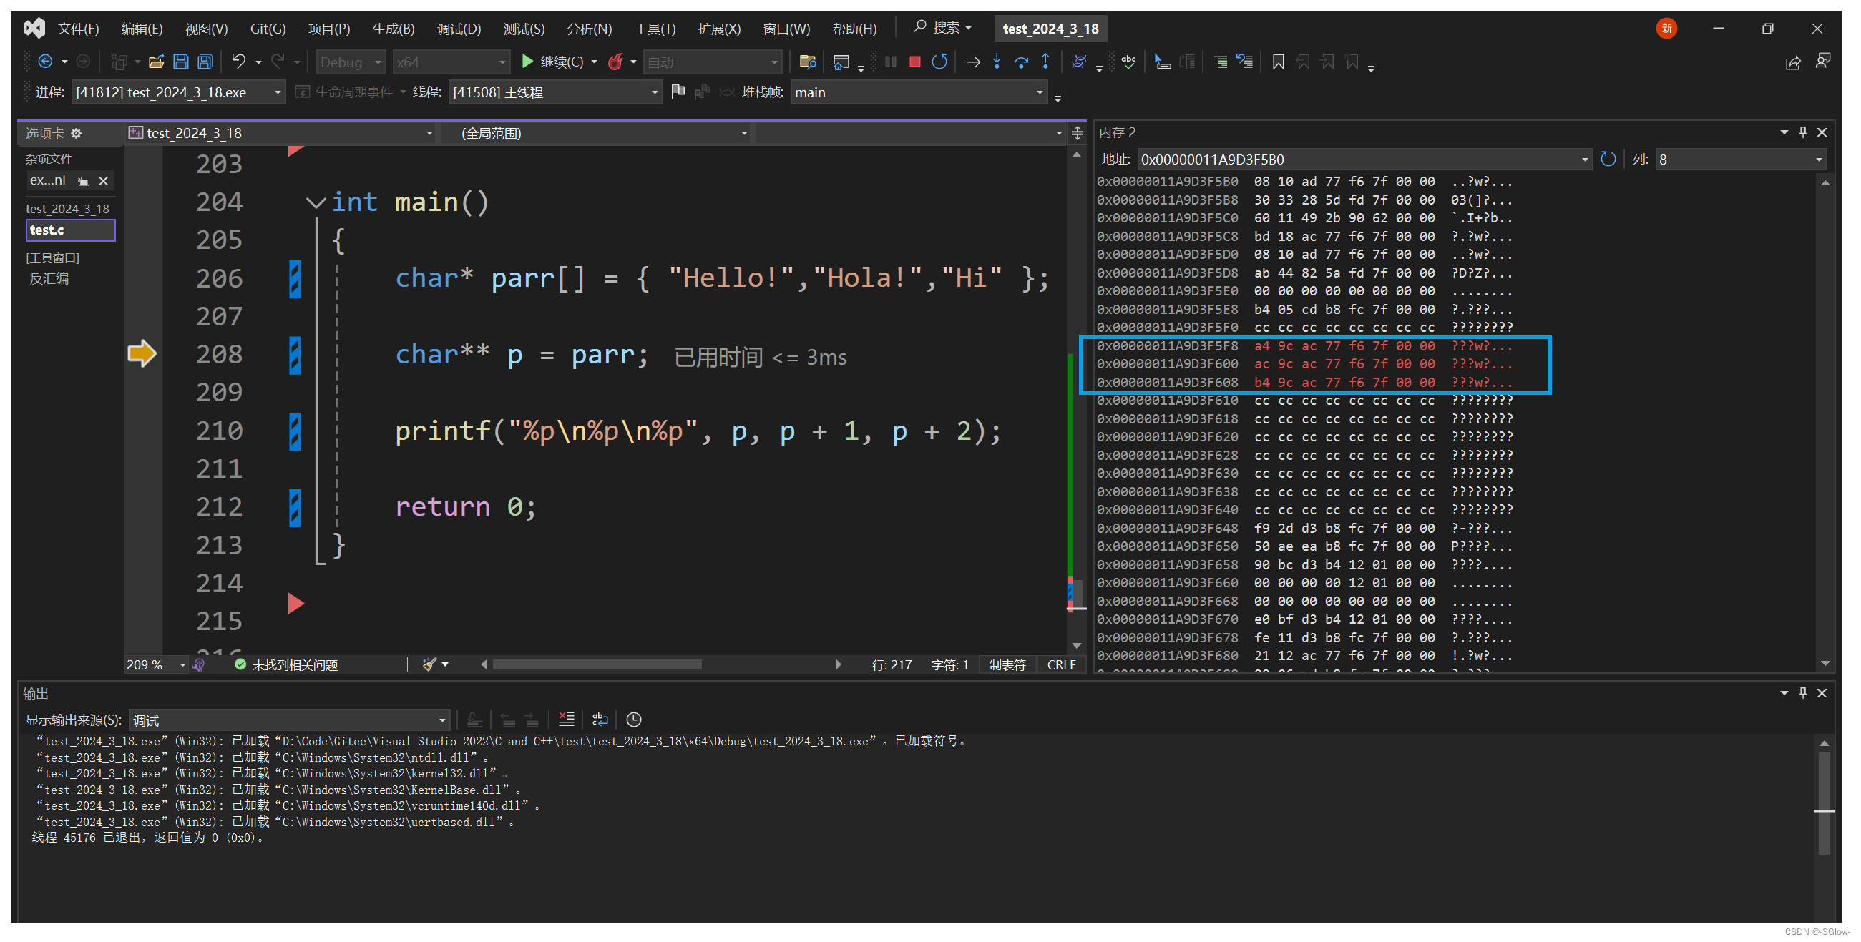Click the 制表符 tab indicator
The image size is (1861, 942).
click(x=1007, y=664)
